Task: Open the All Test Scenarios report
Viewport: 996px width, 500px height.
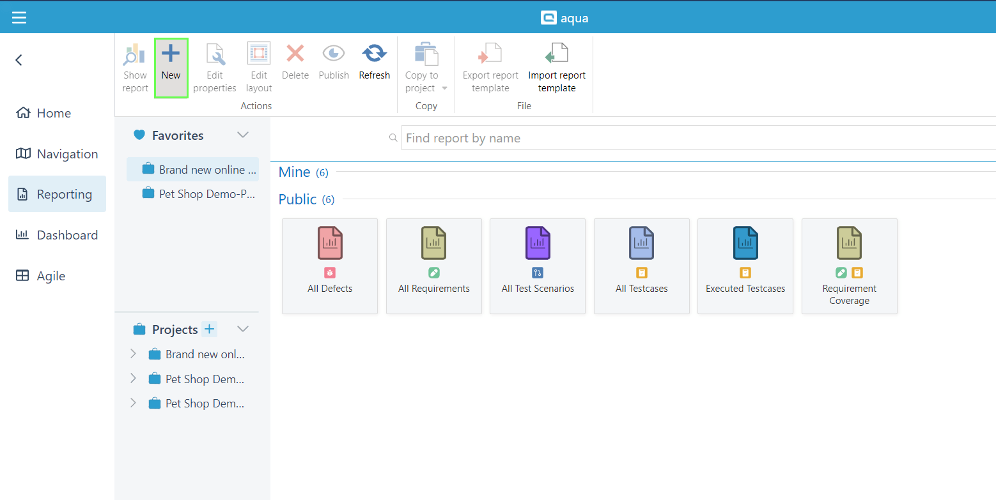Action: (538, 266)
